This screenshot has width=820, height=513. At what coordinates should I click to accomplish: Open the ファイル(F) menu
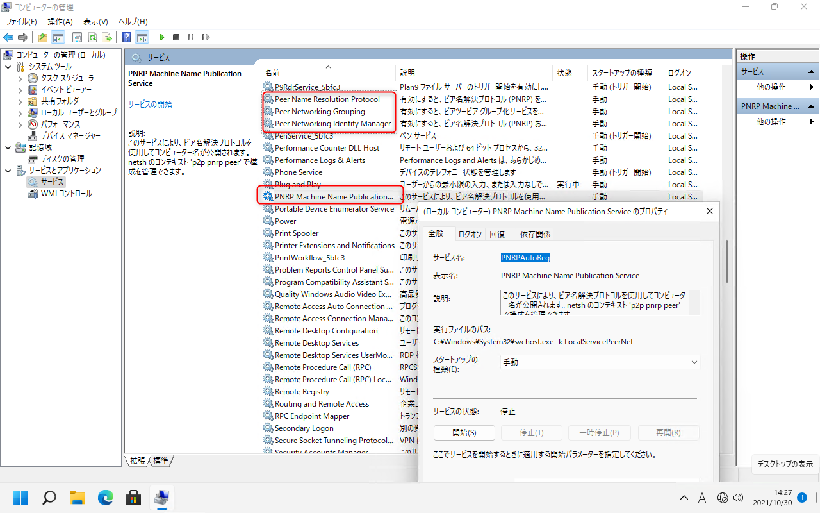coord(22,22)
